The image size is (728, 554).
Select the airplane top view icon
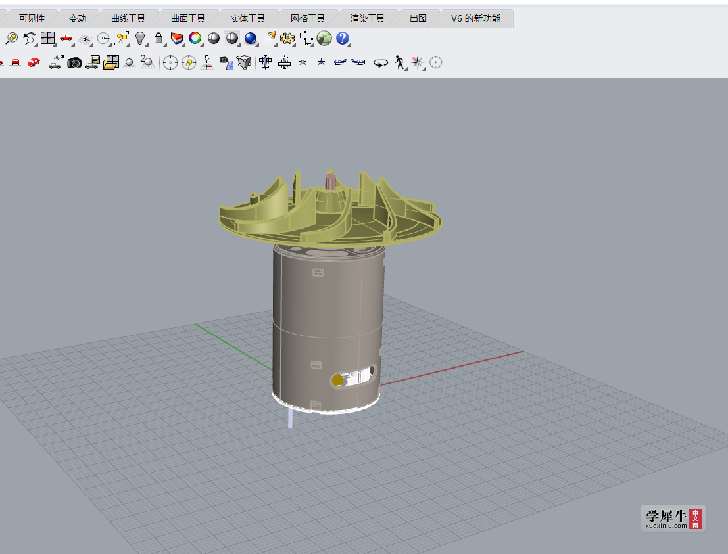coord(266,62)
